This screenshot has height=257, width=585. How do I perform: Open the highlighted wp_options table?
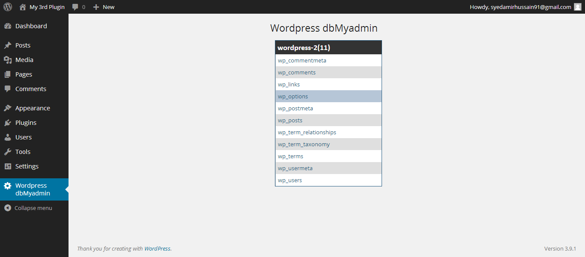tap(328, 96)
